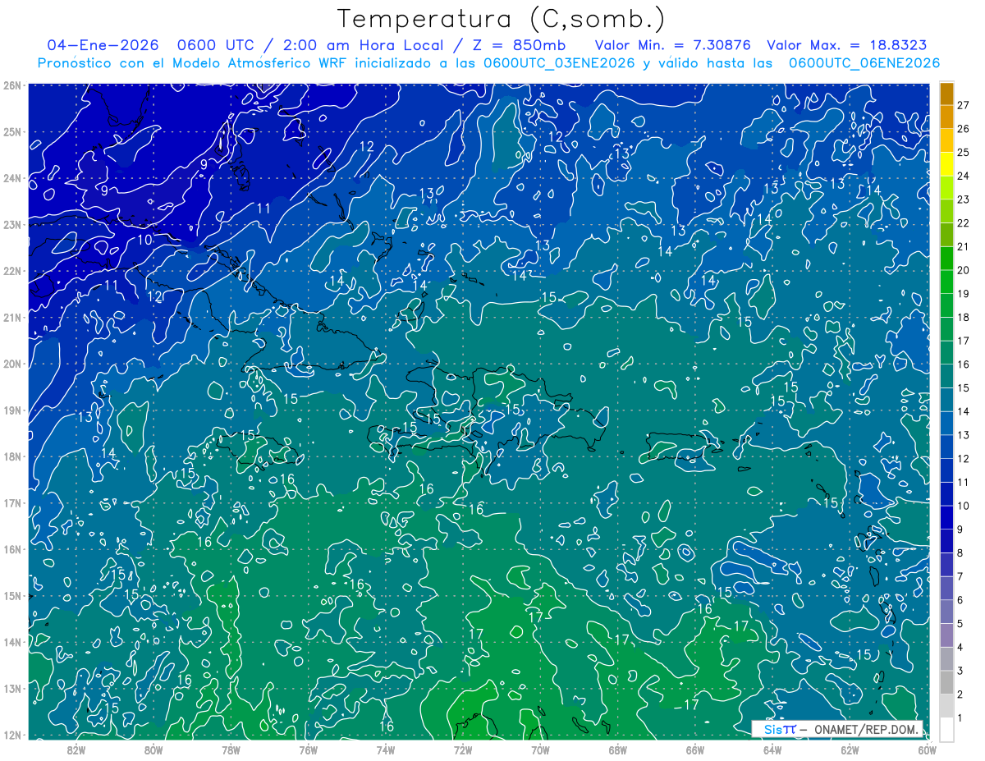This screenshot has width=985, height=761.
Task: Click the '21N' latitude axis label
Action: click(x=11, y=317)
